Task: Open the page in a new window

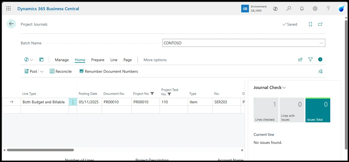Action: (x=320, y=24)
